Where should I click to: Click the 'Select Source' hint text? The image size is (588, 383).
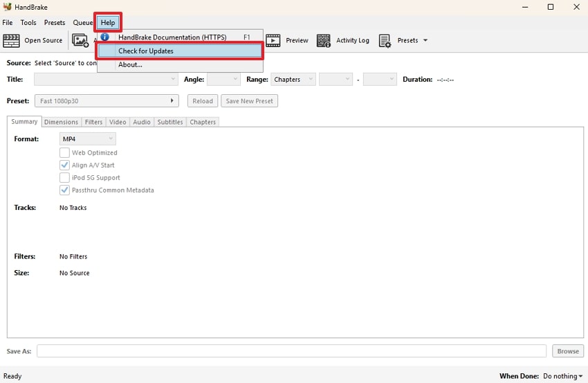coord(66,63)
